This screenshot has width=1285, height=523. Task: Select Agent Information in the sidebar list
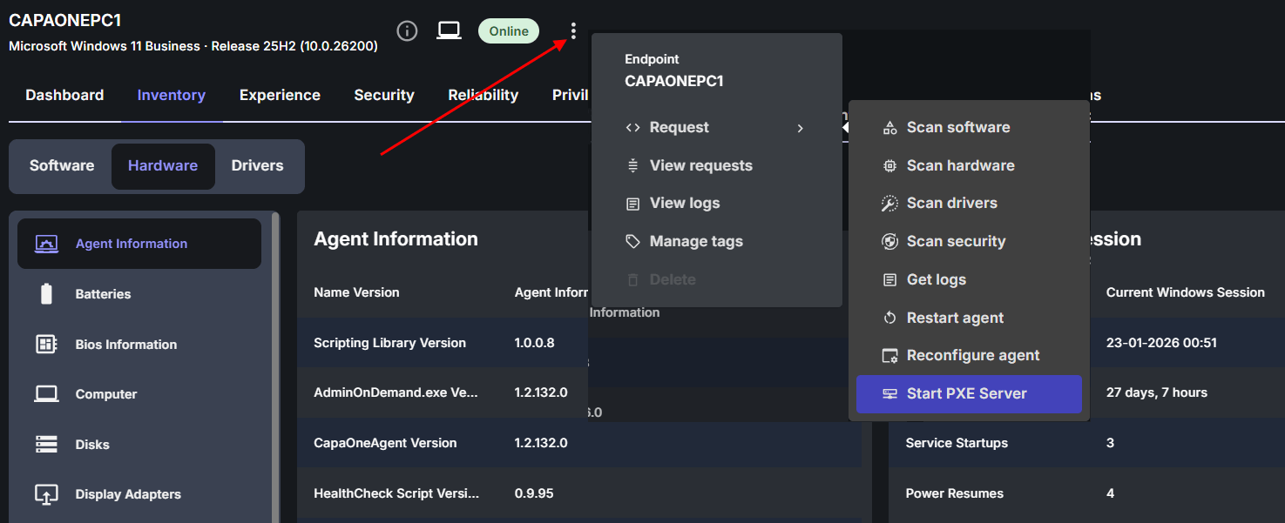[x=139, y=244]
